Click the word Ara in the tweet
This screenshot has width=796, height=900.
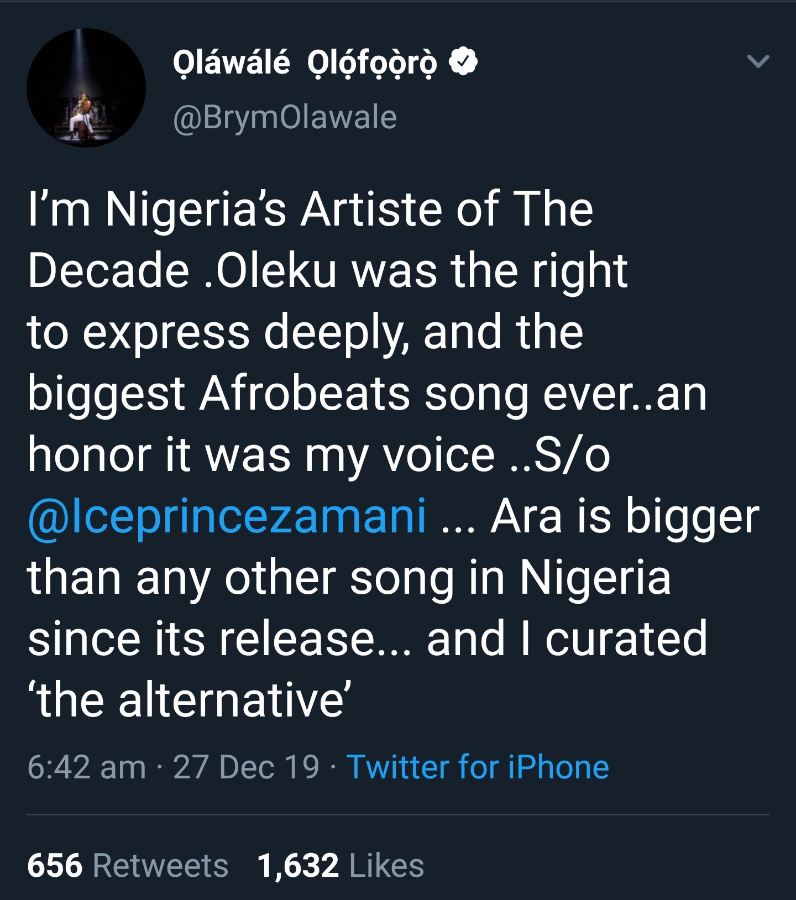coord(525,516)
